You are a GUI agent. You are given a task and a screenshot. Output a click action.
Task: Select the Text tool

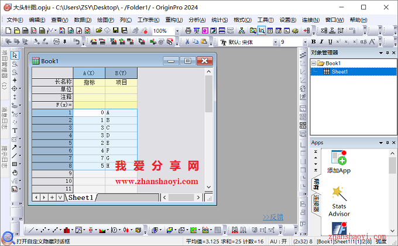(x=15, y=130)
